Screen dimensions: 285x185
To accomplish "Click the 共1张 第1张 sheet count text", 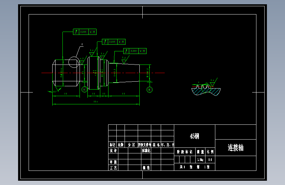I will point(195,167).
